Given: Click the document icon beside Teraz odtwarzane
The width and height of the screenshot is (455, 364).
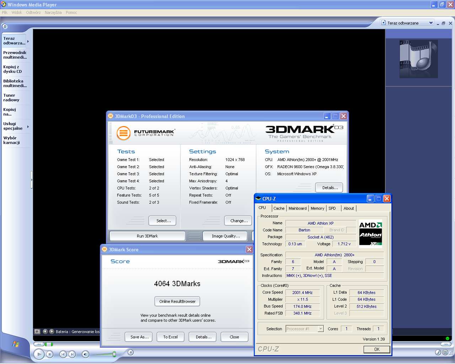Looking at the screenshot, I should click(384, 23).
